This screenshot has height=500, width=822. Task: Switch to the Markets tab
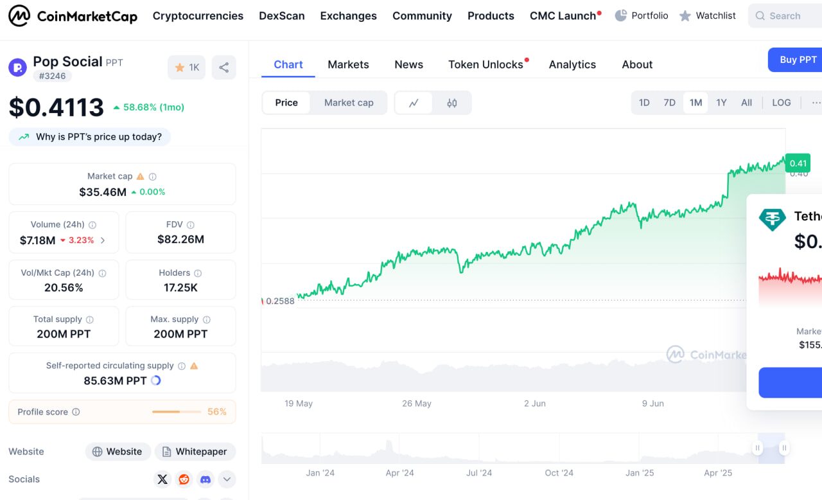click(x=348, y=64)
